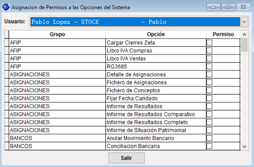Enable Detalle de Asignaciones permission
The width and height of the screenshot is (254, 167).
click(210, 74)
